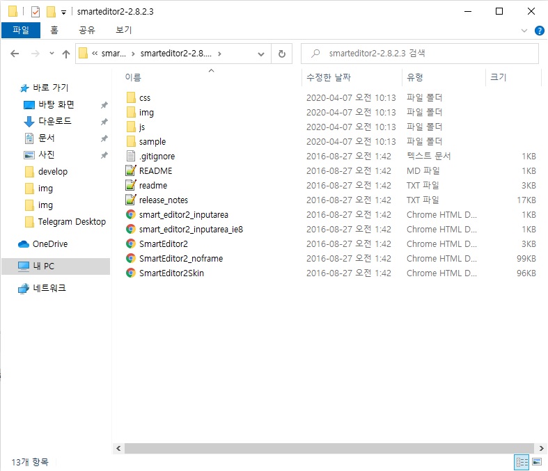548x471 pixels.
Task: Open 사진 in quick access
Action: pyautogui.click(x=47, y=154)
